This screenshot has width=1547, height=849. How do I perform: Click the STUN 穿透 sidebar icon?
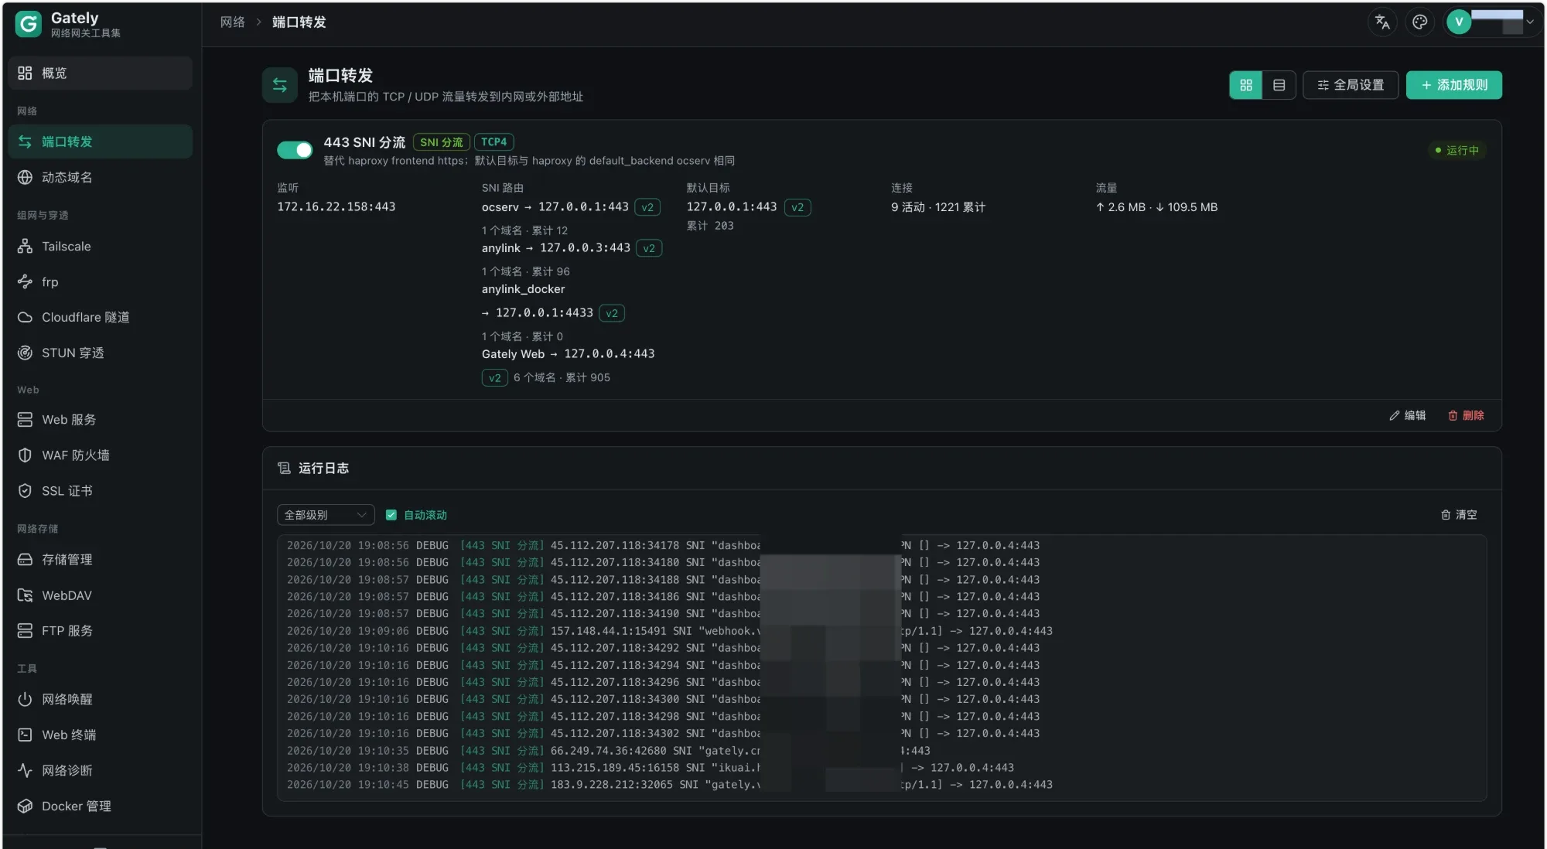tap(25, 353)
